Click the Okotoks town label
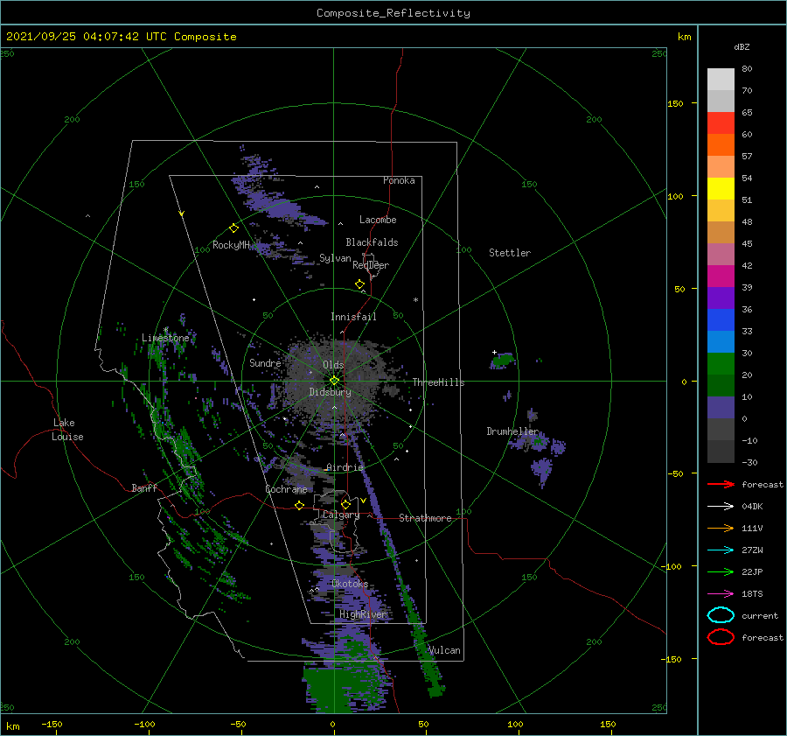 pyautogui.click(x=350, y=584)
